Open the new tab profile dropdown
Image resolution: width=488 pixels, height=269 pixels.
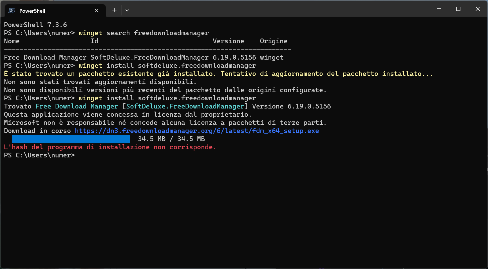127,10
